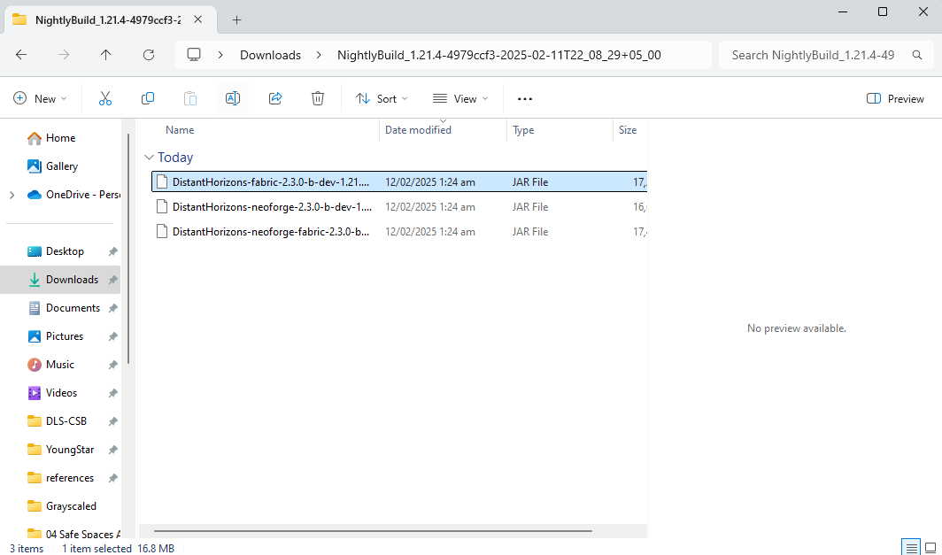
Task: Refresh the folder view
Action: [x=149, y=55]
